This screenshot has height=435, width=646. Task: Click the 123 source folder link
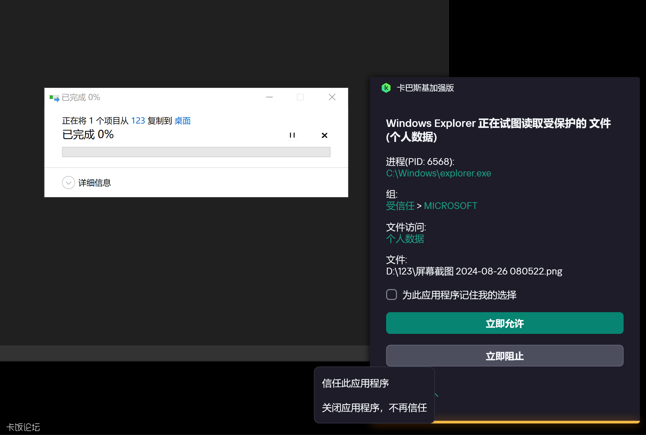point(138,121)
